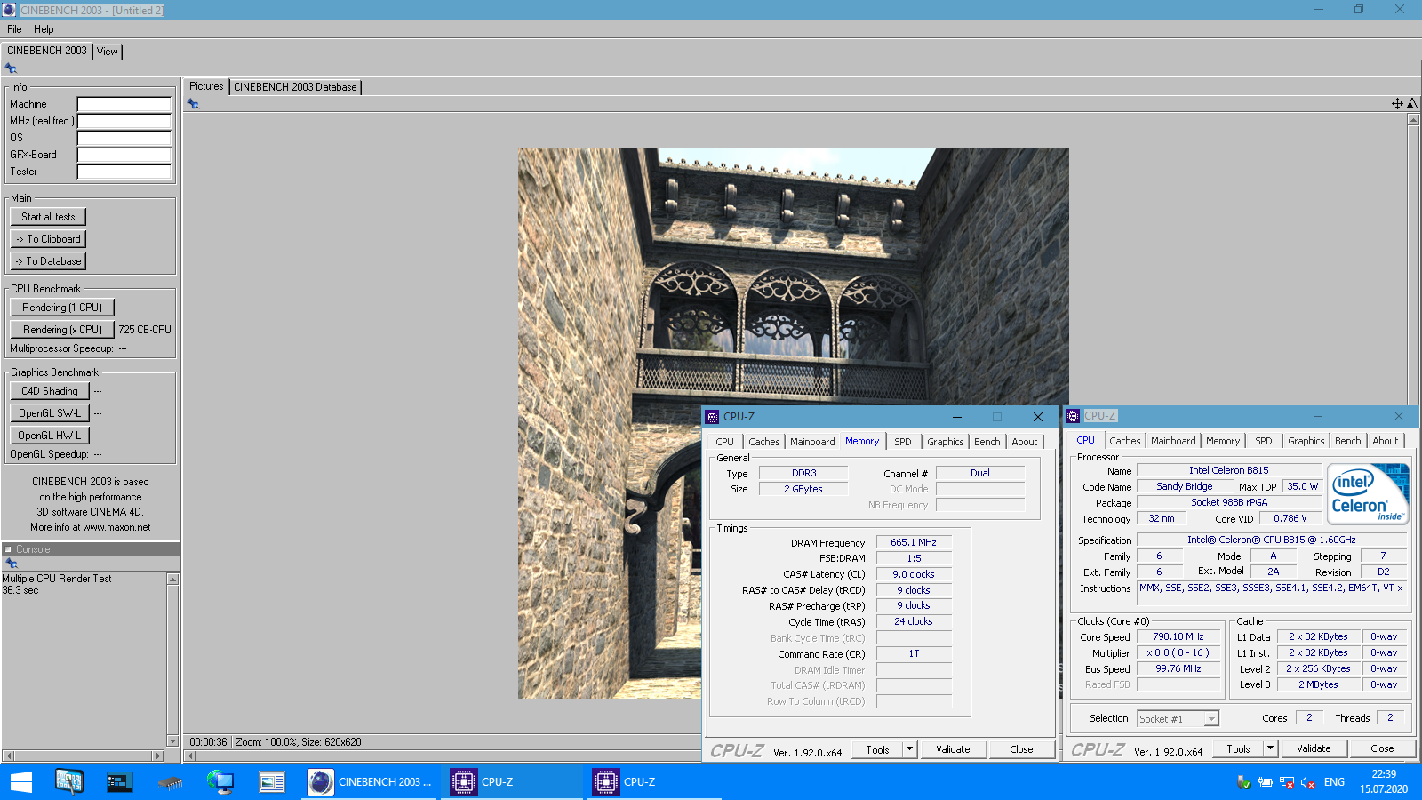Run Rendering (x CPU) benchmark

point(62,330)
